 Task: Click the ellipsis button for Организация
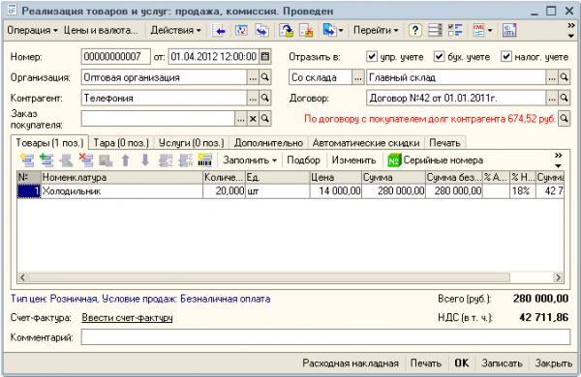[x=253, y=77]
